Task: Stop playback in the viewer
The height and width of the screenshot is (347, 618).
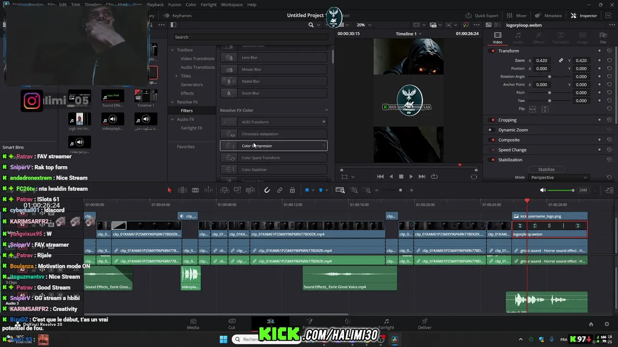Action: tap(401, 177)
